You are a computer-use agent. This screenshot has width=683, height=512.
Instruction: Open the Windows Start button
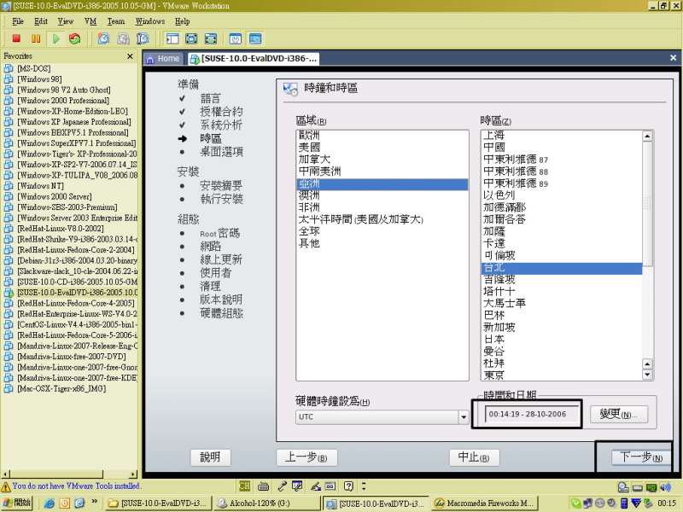16,503
